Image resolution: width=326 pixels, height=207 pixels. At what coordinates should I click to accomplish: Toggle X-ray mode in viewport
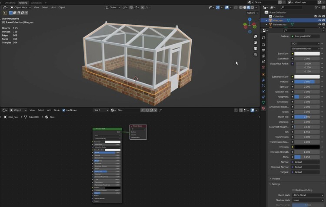[x=236, y=7]
